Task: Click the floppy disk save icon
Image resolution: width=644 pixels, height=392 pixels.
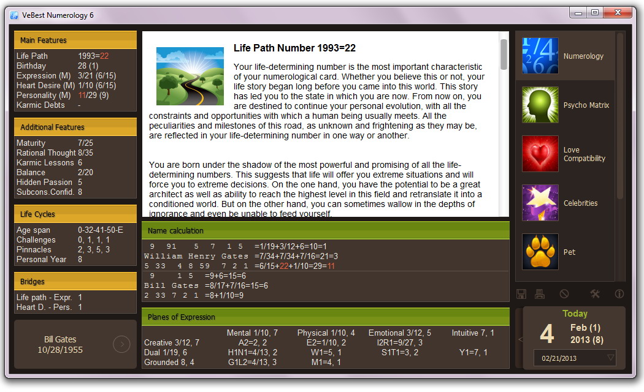Action: pyautogui.click(x=521, y=293)
